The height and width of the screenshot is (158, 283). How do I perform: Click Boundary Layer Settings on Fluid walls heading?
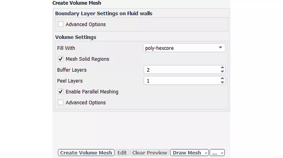point(104,13)
